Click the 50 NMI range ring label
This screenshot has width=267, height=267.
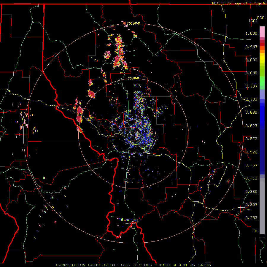(x=133, y=78)
